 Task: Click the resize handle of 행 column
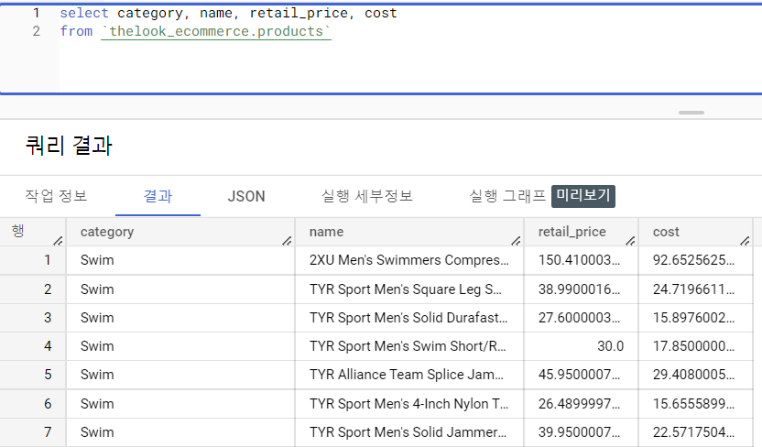[58, 241]
